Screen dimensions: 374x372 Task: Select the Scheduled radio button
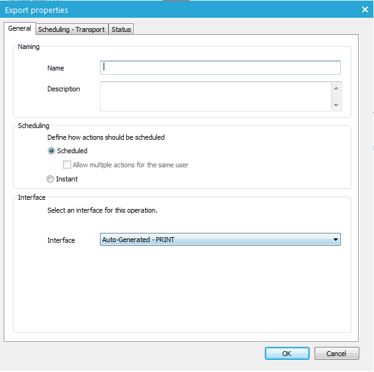point(51,151)
